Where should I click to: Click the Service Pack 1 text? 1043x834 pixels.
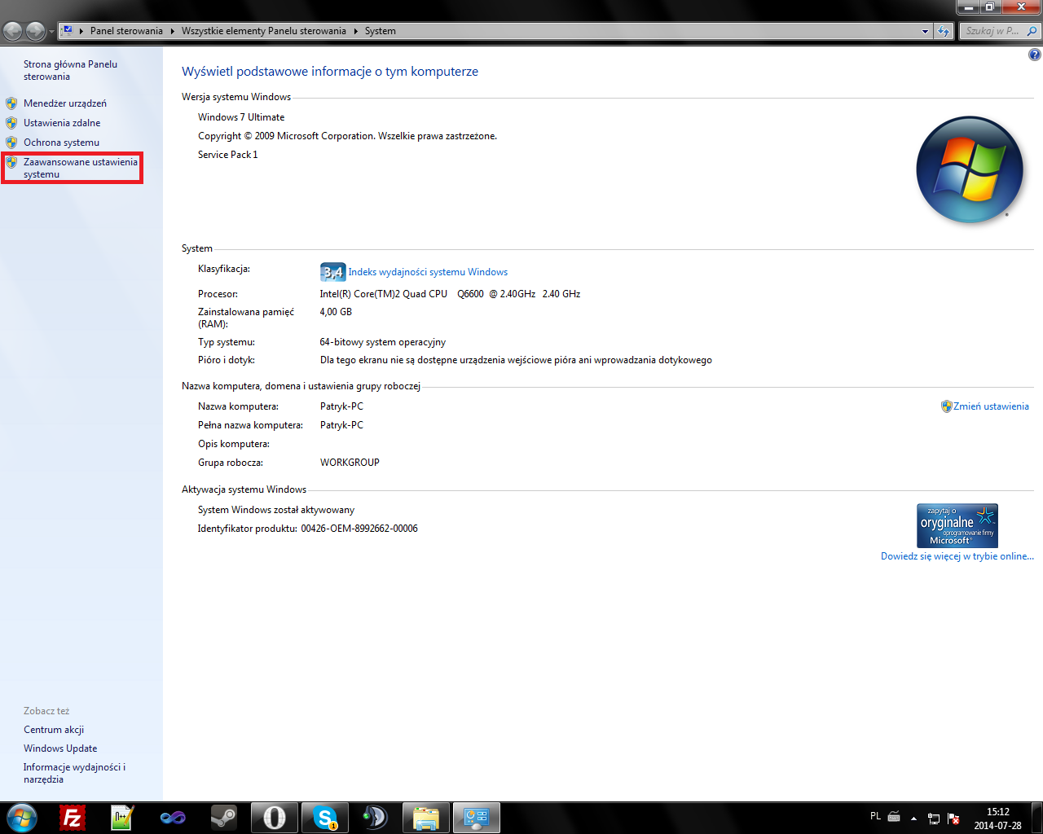pyautogui.click(x=227, y=155)
